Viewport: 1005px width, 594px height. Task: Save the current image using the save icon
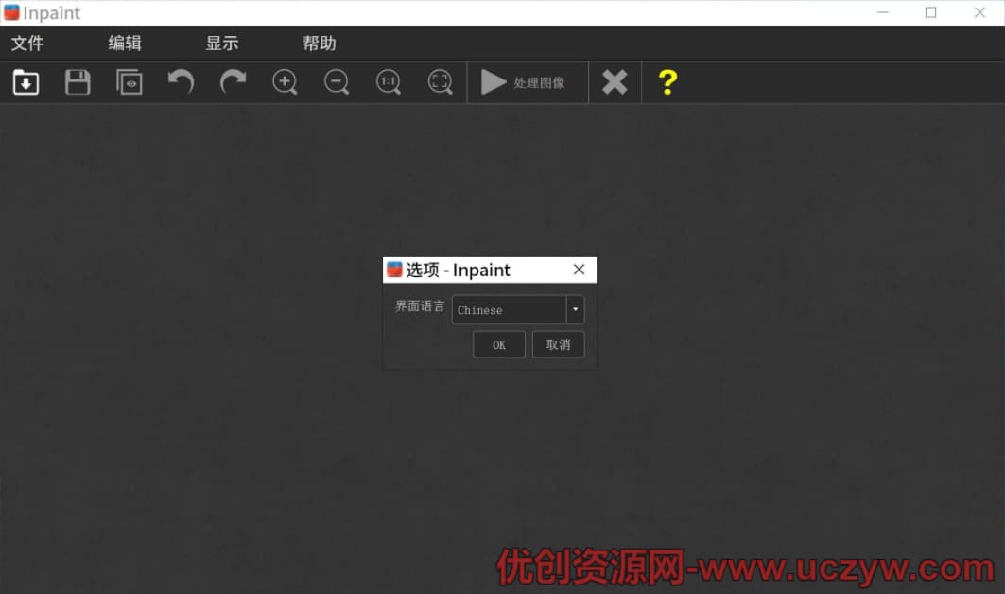pyautogui.click(x=78, y=82)
